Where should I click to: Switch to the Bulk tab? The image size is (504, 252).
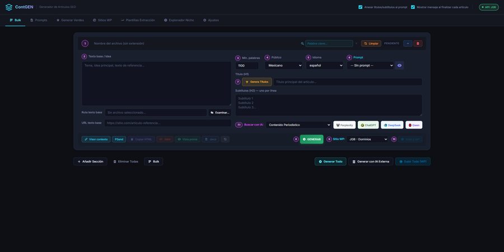pos(15,20)
